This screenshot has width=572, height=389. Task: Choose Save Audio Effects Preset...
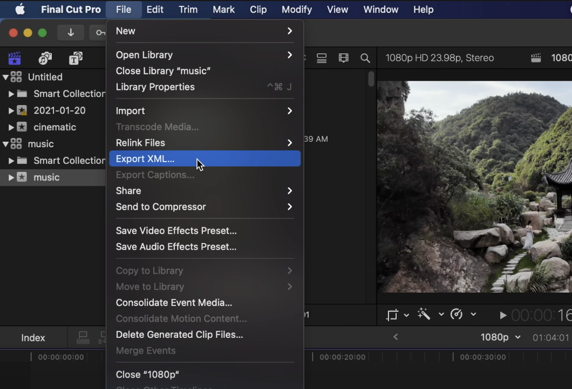pyautogui.click(x=205, y=247)
